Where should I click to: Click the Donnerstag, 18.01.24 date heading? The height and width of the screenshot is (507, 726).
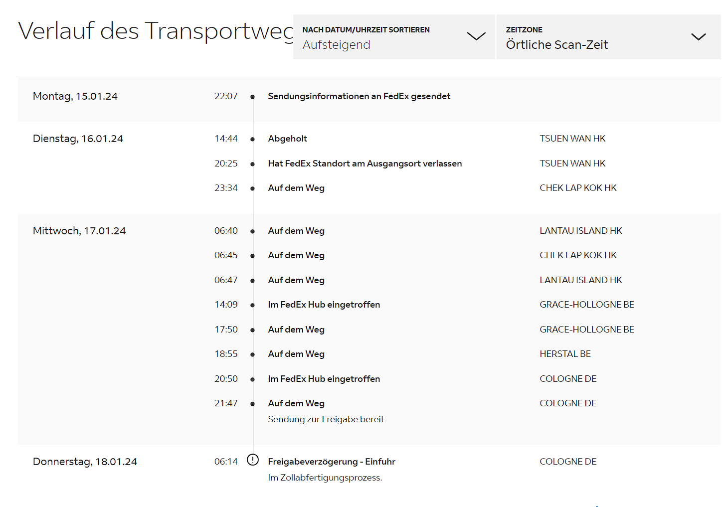click(85, 462)
